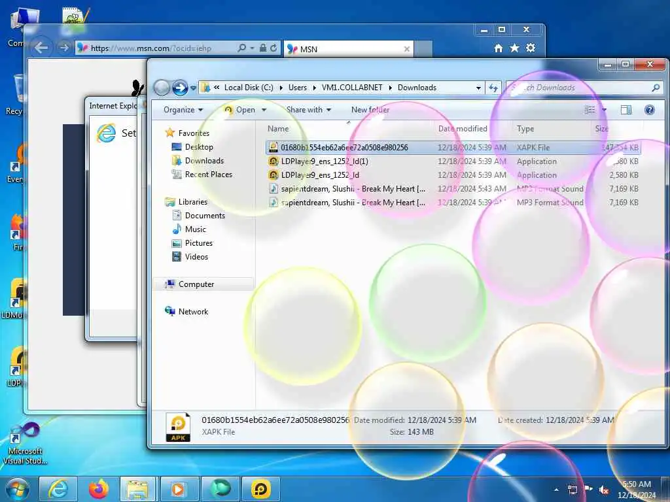Image resolution: width=670 pixels, height=502 pixels.
Task: Click Users in the address path
Action: click(x=298, y=88)
